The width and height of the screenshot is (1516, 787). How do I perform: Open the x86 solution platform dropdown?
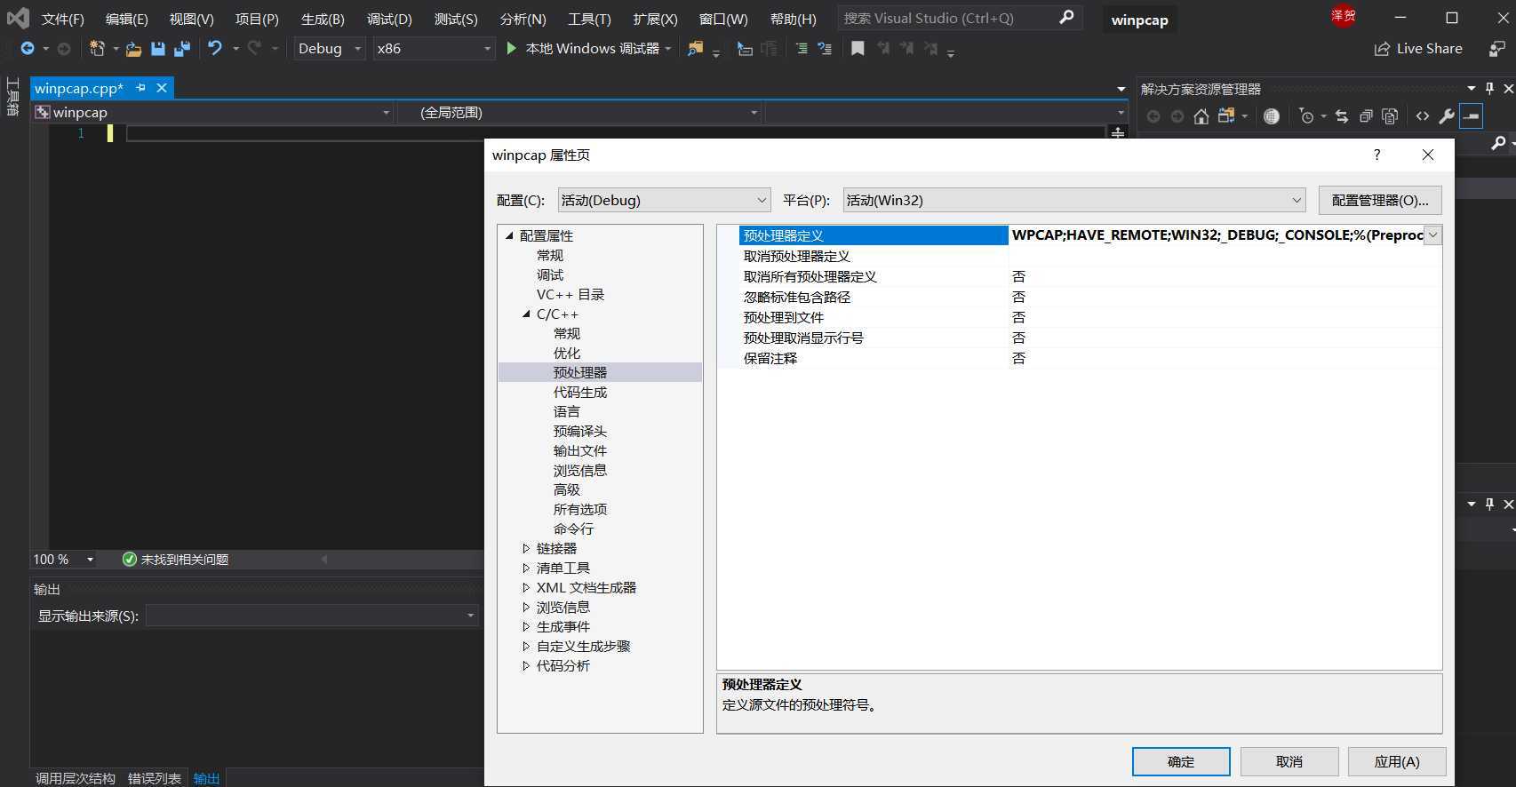(434, 49)
